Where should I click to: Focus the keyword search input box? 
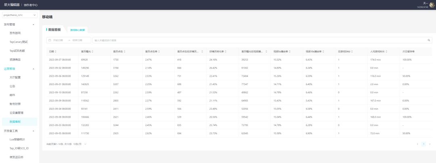[x=262, y=40]
